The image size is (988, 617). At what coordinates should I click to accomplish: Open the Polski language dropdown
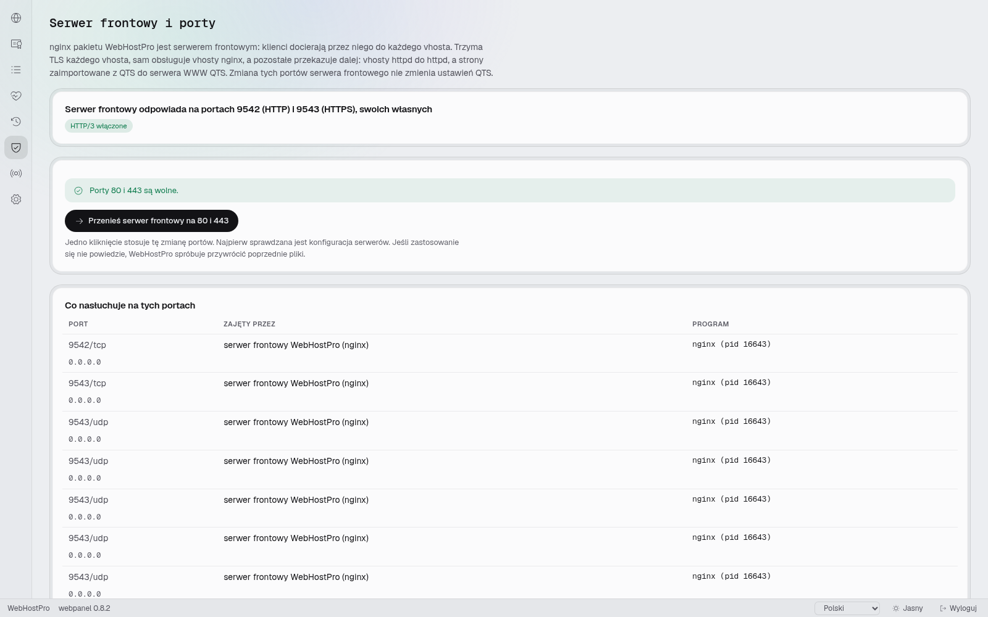(847, 608)
